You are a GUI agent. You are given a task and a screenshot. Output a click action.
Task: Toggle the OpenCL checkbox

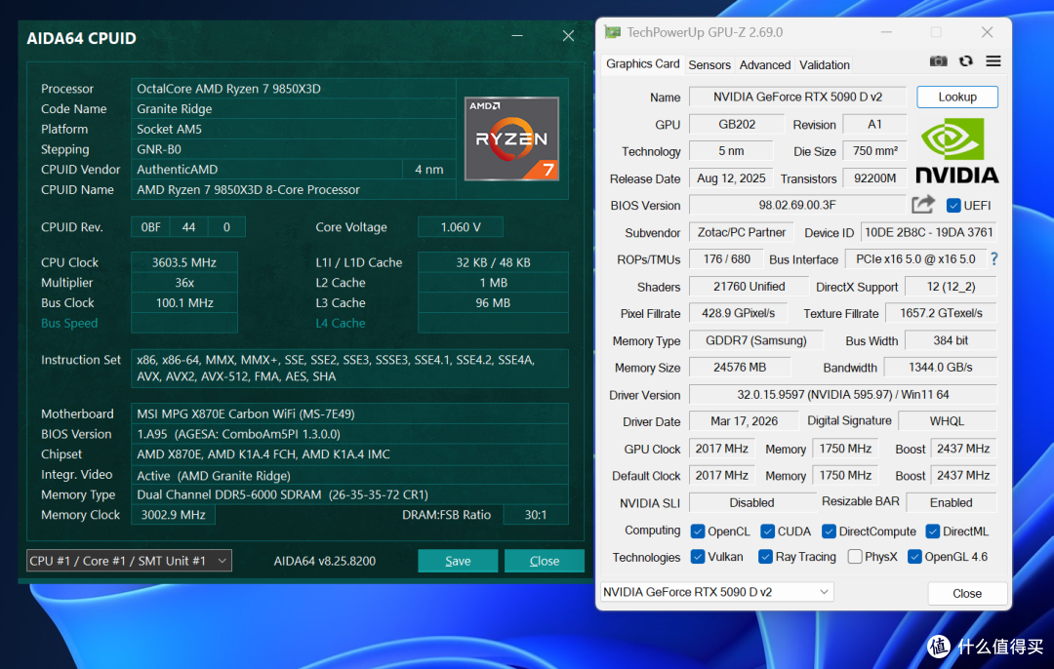698,531
